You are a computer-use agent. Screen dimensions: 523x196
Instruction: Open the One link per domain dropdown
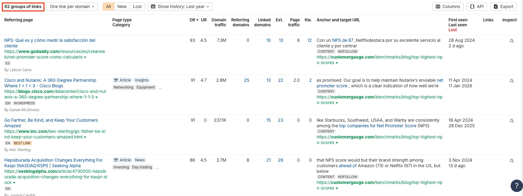point(72,7)
